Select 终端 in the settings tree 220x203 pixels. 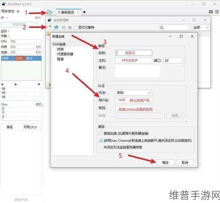pyautogui.click(x=60, y=49)
